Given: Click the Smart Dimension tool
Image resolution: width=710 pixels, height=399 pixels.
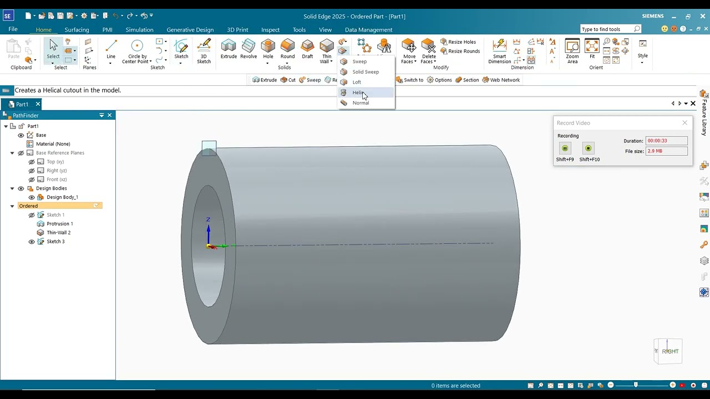Looking at the screenshot, I should click(x=500, y=51).
